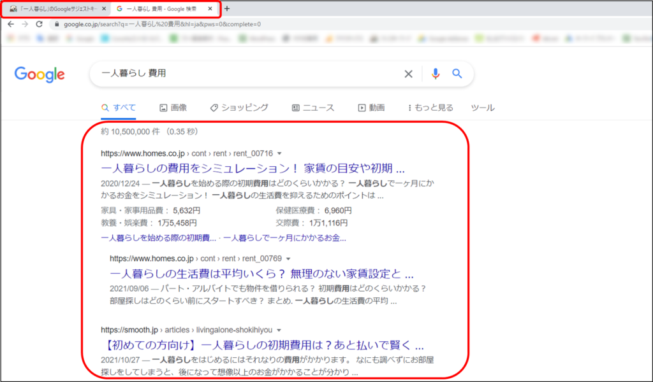
Task: Switch to the Googleサジェスト browser tab
Action: pyautogui.click(x=57, y=9)
